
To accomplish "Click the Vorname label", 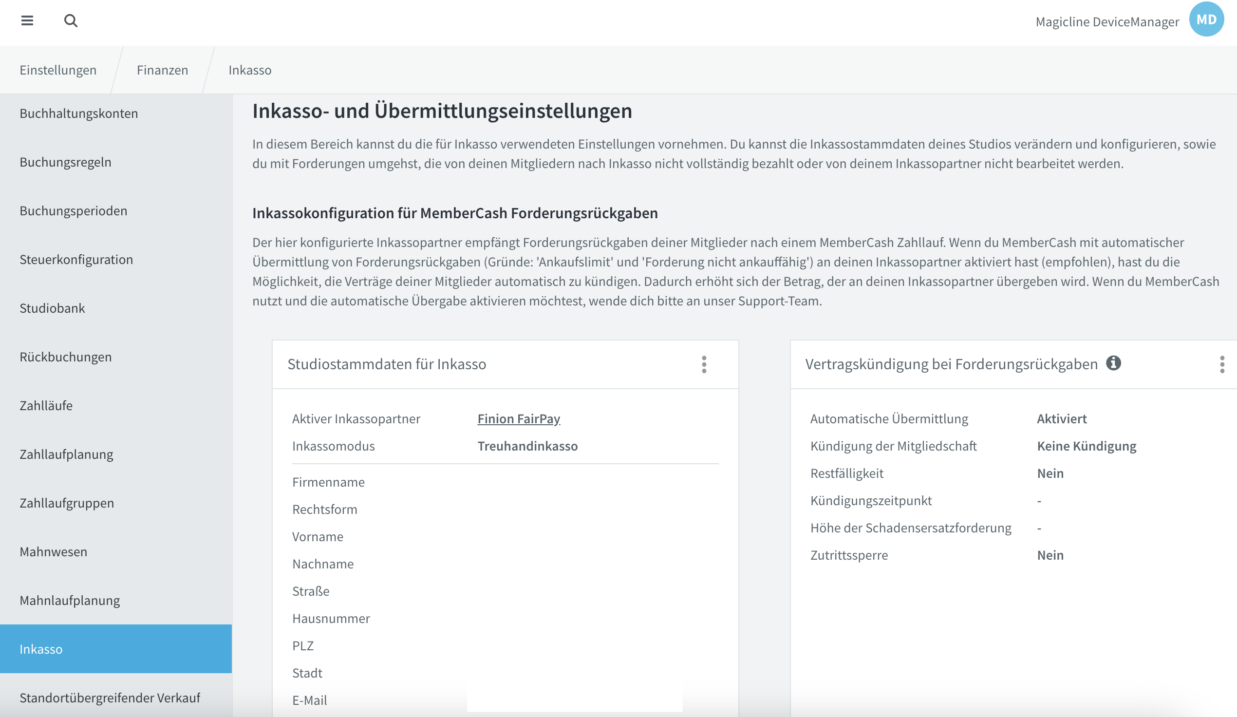I will tap(318, 536).
